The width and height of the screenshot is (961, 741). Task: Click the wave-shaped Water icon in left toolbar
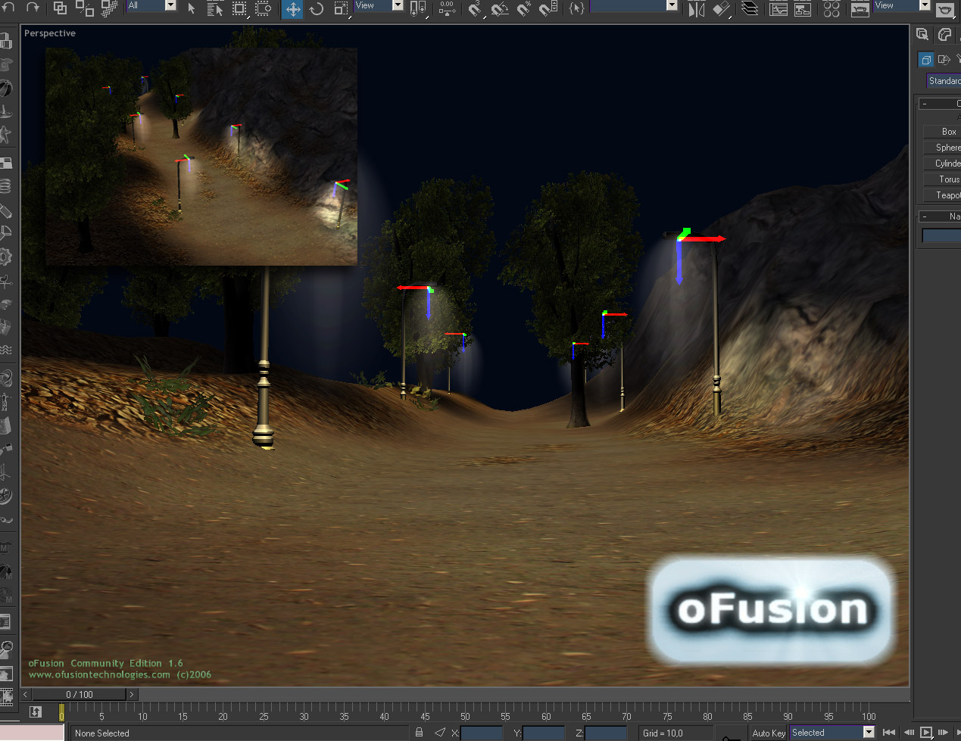tap(6, 350)
